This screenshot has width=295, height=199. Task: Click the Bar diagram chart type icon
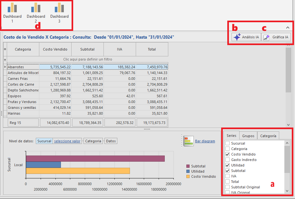click(x=189, y=141)
